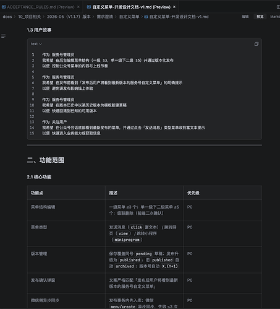Open the text language dropdown of code block

coord(36,44)
